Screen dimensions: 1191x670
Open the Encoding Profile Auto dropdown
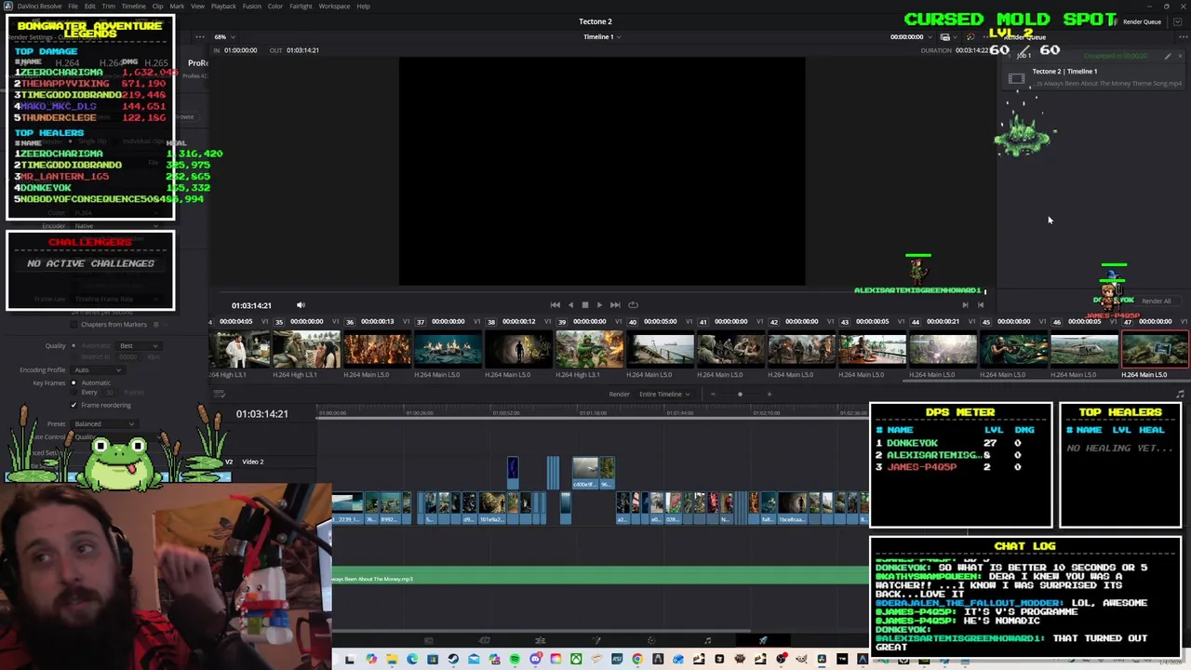coord(98,369)
